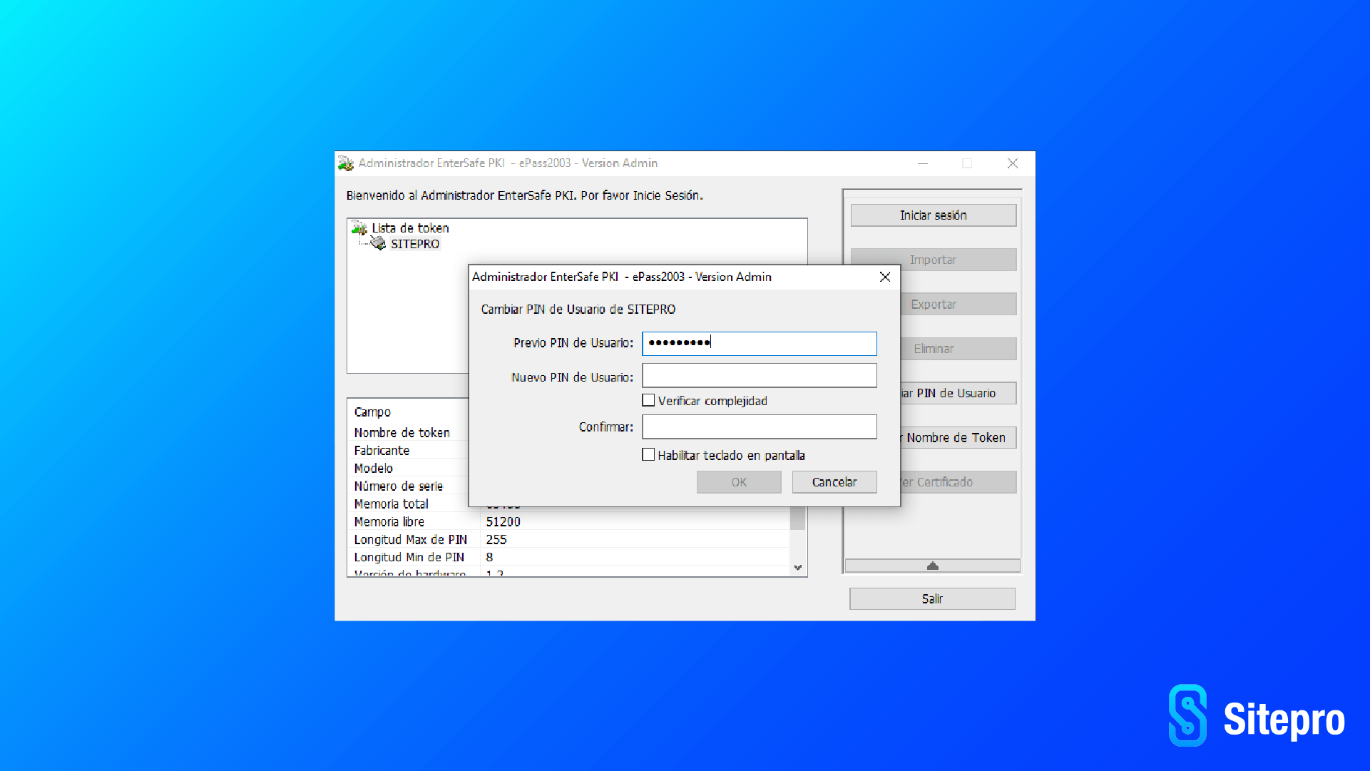Click the EnterSafe app icon in title bar
This screenshot has height=771, width=1370.
point(346,163)
